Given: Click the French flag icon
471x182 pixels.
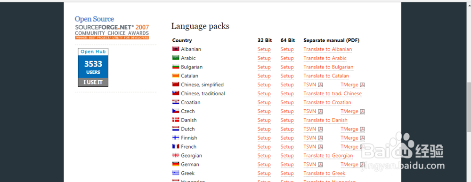Looking at the screenshot, I should [176, 146].
